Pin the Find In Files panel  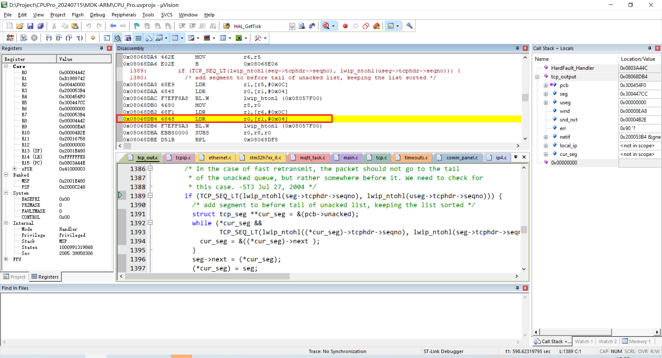pyautogui.click(x=517, y=288)
